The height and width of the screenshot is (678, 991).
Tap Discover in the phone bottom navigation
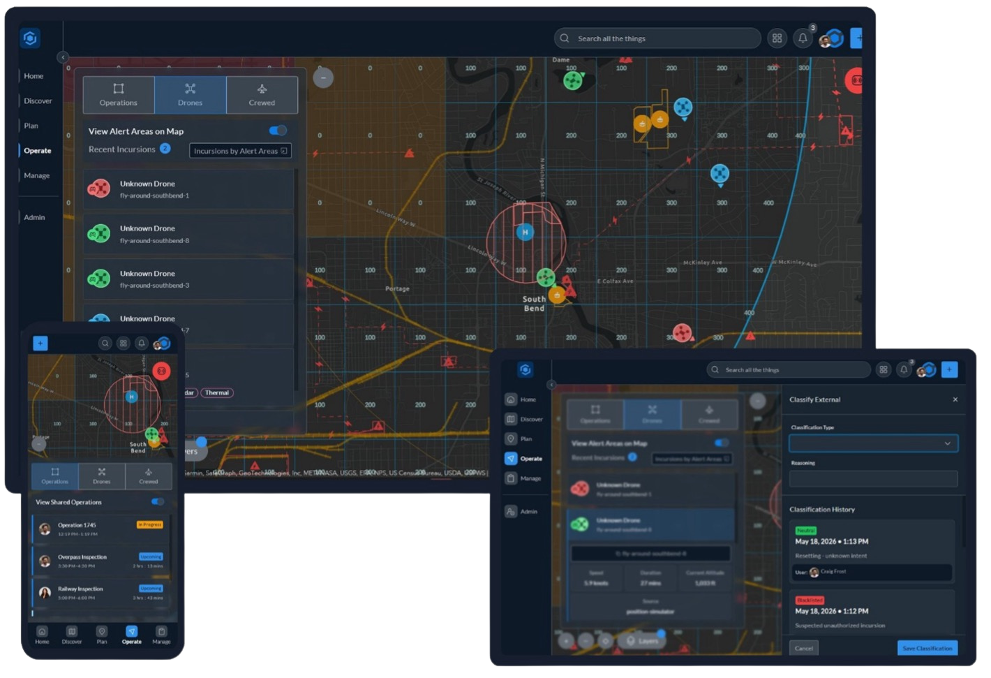72,635
